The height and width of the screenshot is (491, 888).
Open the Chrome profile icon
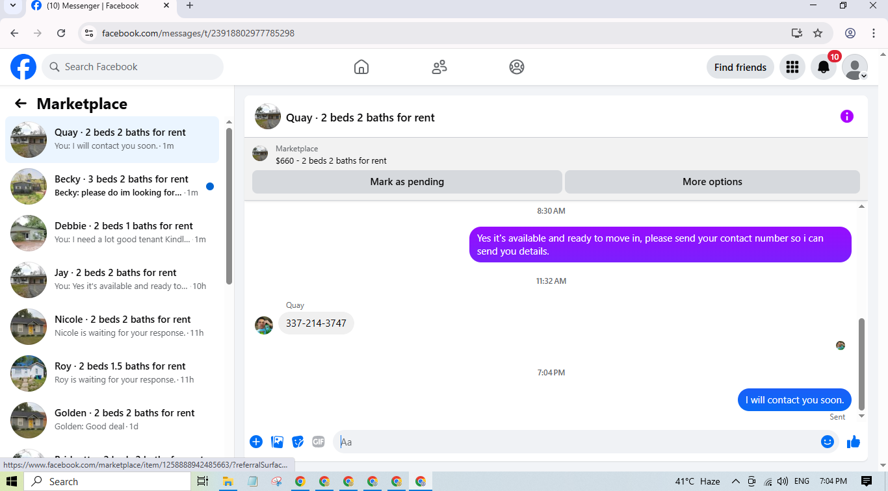coord(850,33)
